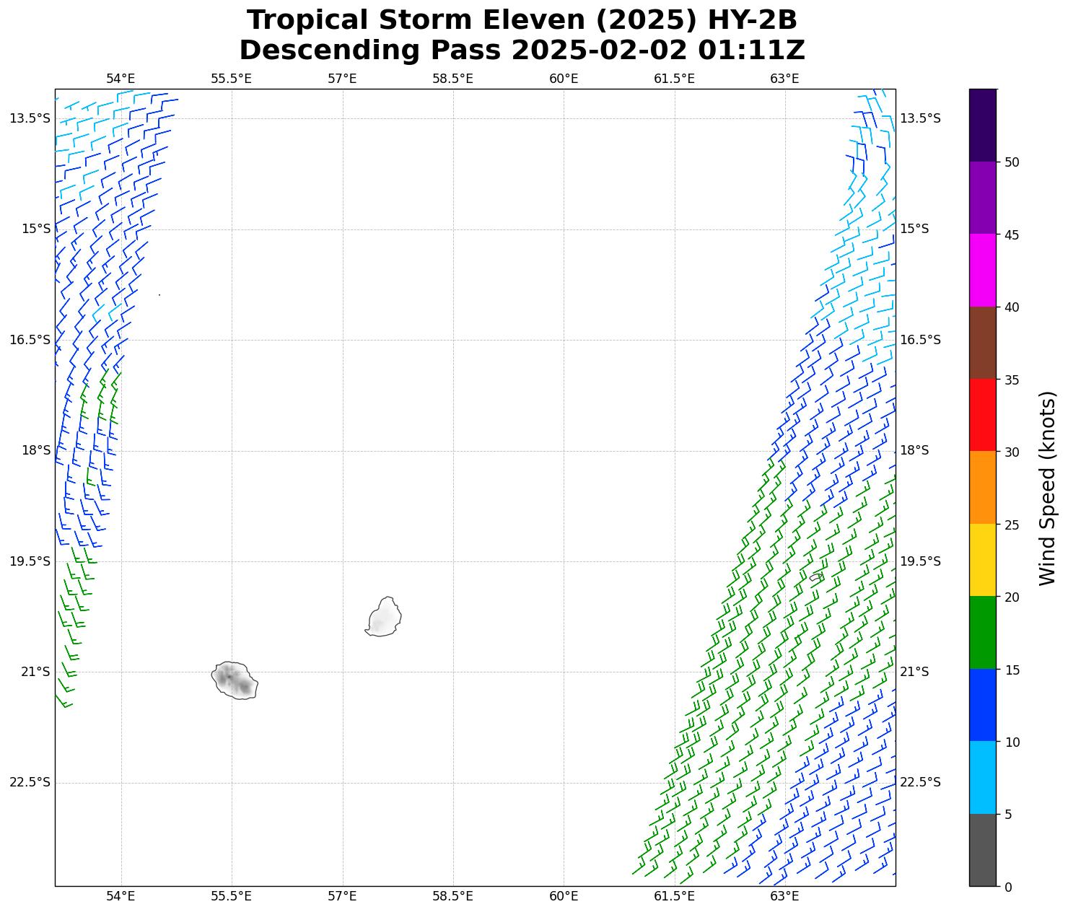Click the '57°E' longitude label on the top axis
The width and height of the screenshot is (1068, 912).
click(x=342, y=78)
